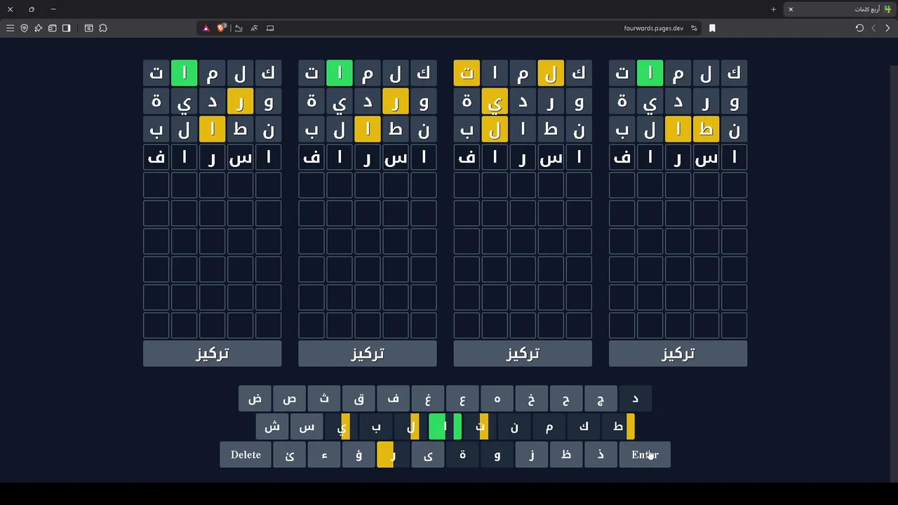This screenshot has height=505, width=898.
Task: Tap the ج key
Action: click(x=601, y=399)
